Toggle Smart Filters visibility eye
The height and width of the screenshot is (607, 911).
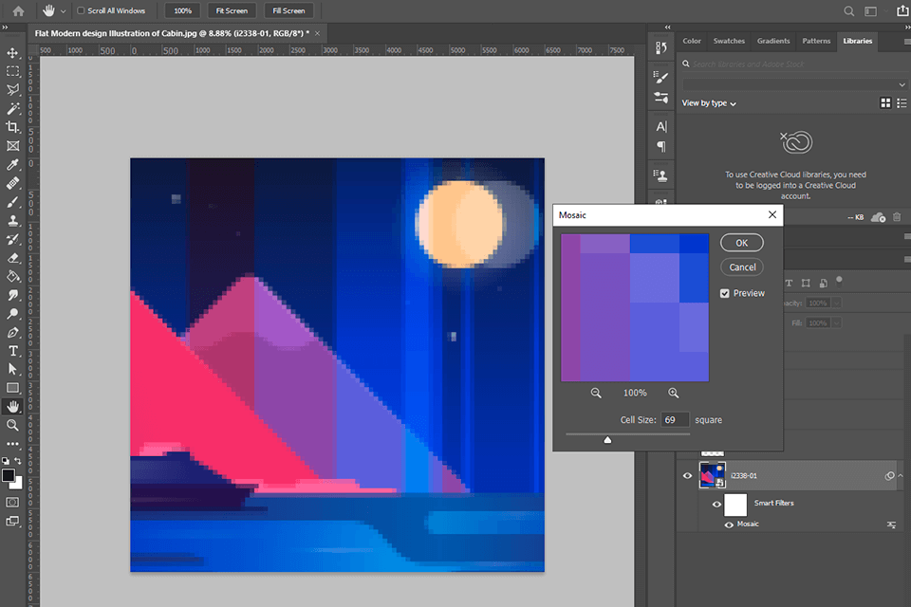pos(716,504)
